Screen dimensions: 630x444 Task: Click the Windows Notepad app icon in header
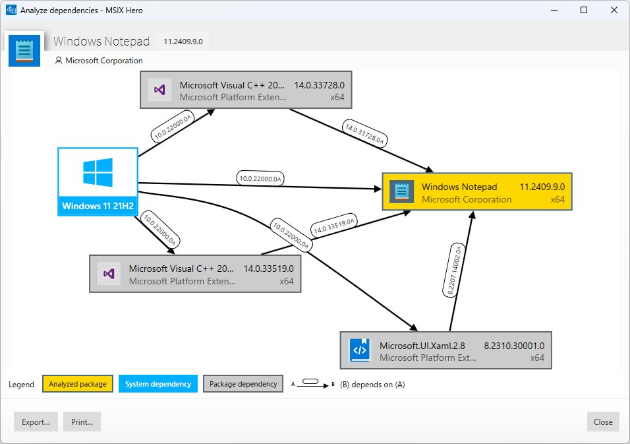point(24,49)
